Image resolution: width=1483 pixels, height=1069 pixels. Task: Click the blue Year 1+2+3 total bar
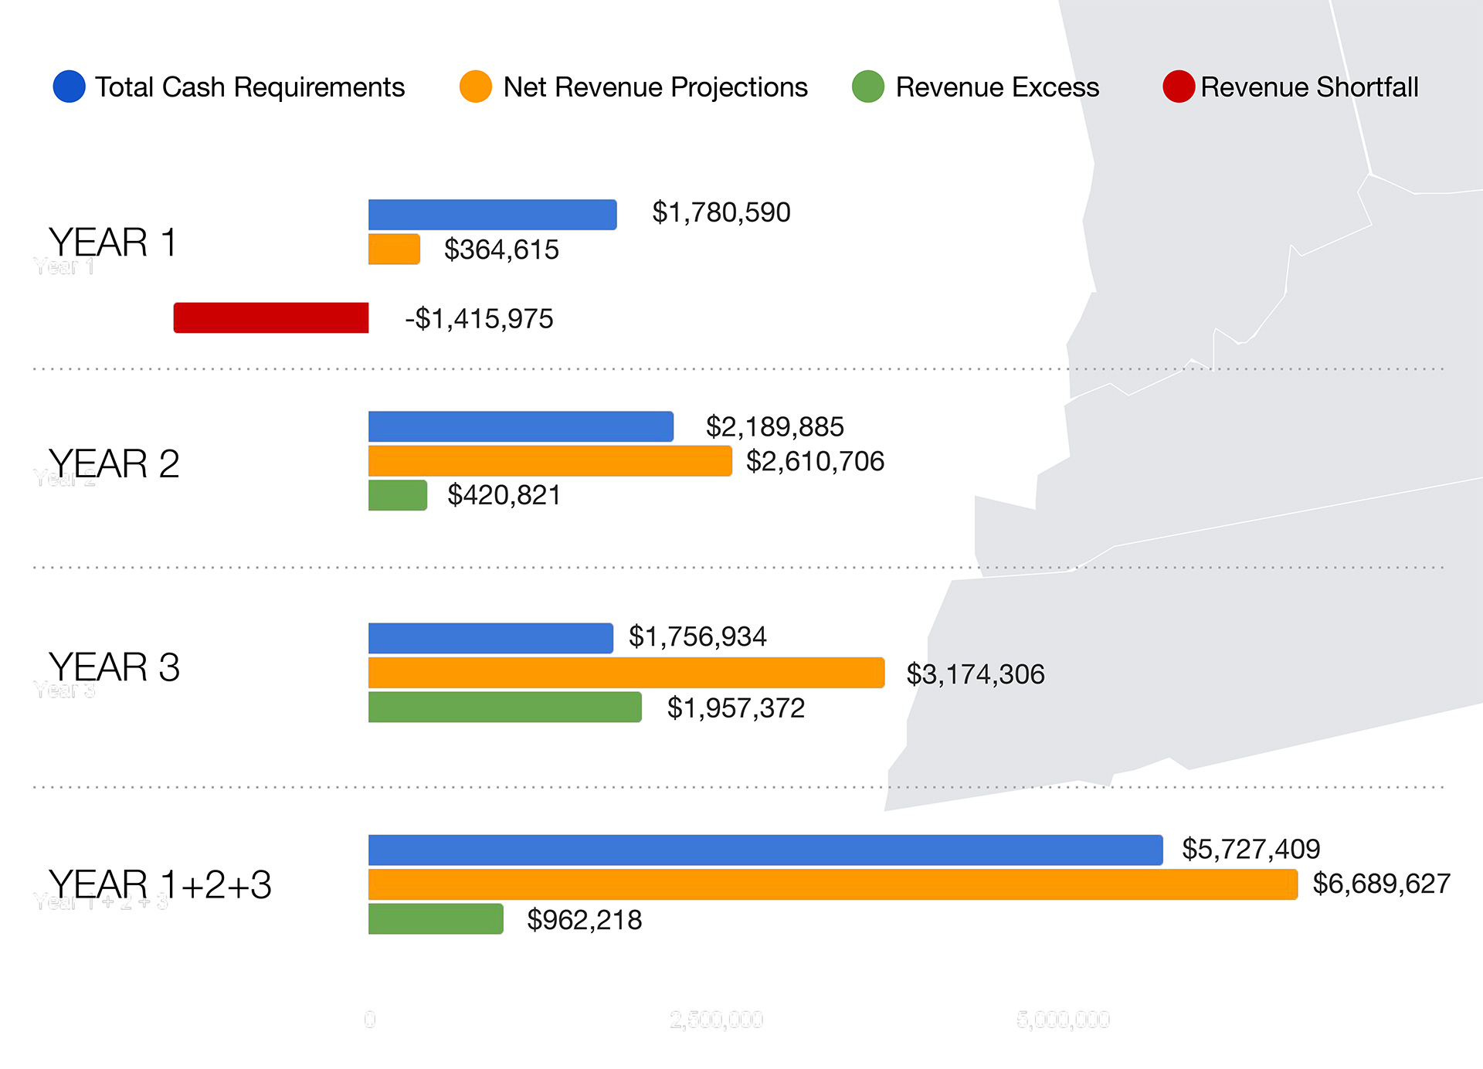765,850
